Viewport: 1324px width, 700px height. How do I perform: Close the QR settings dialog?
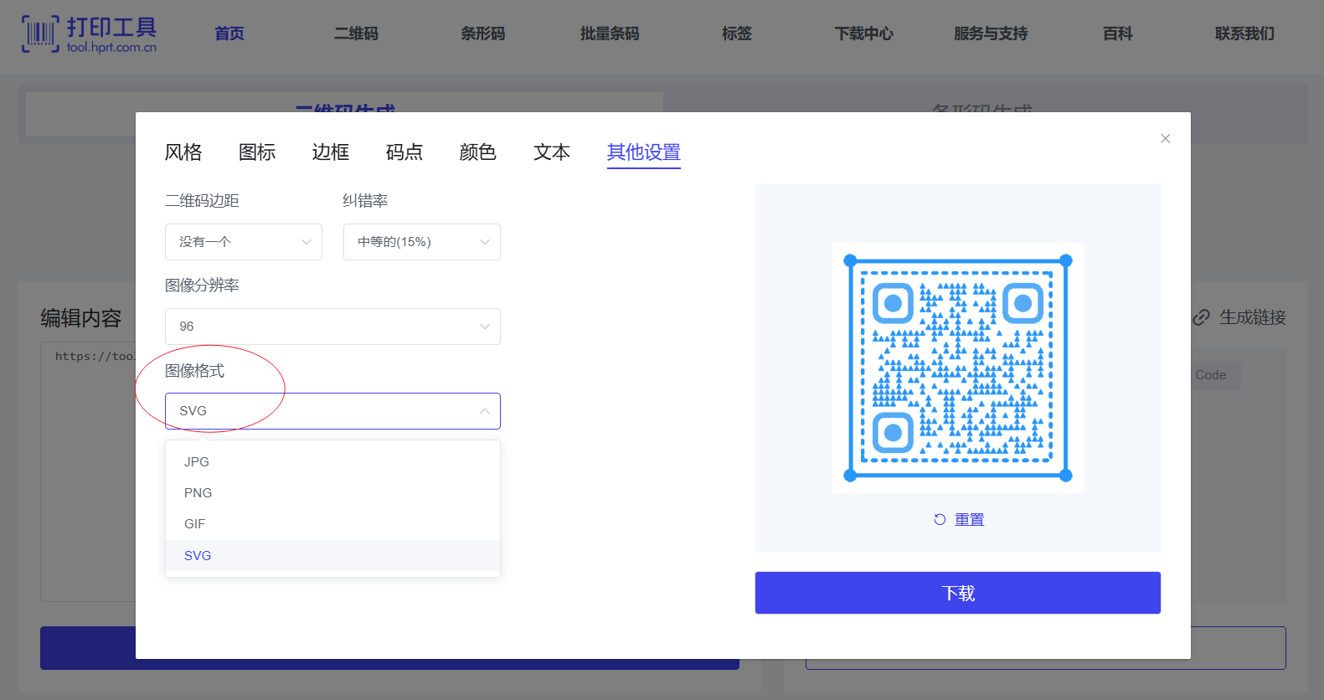(x=1165, y=138)
